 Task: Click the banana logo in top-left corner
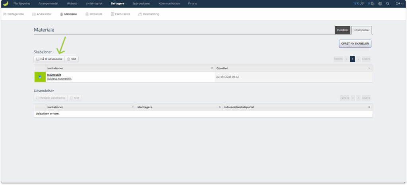(x=6, y=4)
